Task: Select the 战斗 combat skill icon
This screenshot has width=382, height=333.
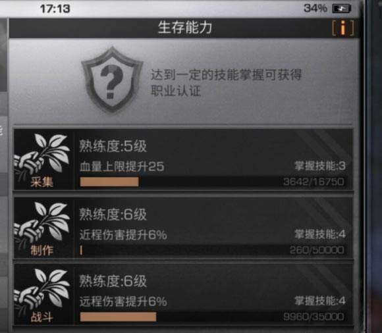Action: click(x=43, y=295)
